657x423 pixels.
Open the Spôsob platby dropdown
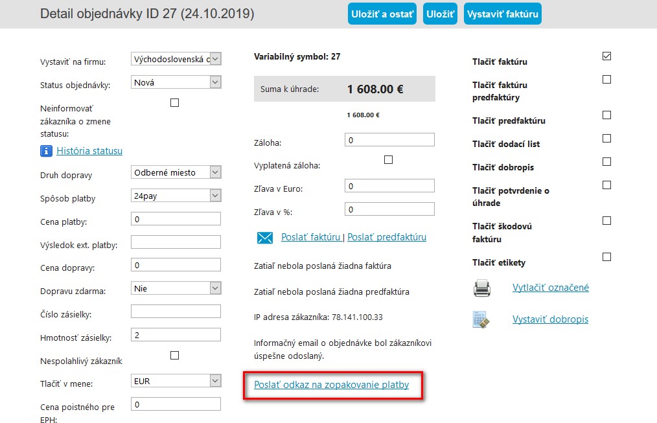(x=176, y=196)
